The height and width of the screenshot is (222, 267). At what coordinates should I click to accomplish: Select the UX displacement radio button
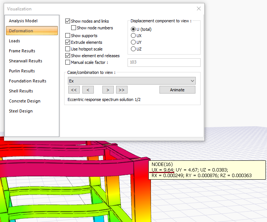coord(133,36)
